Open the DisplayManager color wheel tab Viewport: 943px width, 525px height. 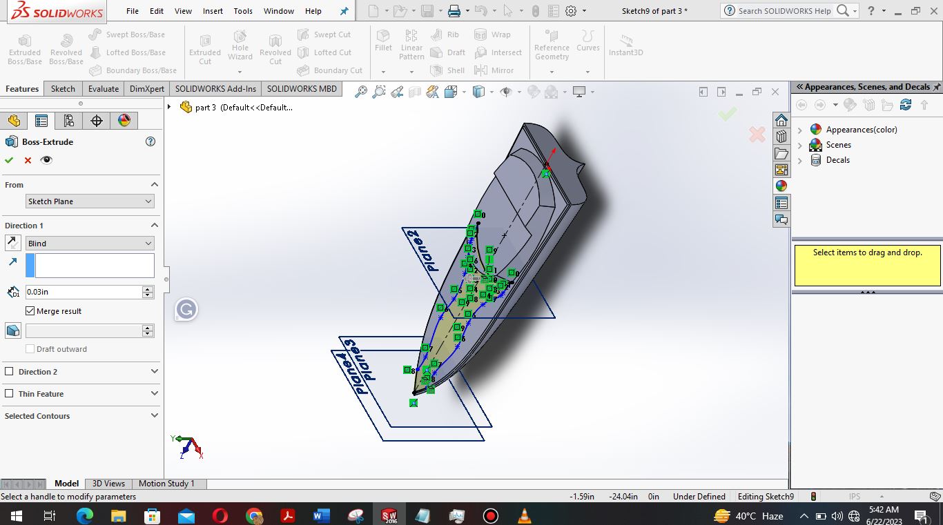[124, 121]
